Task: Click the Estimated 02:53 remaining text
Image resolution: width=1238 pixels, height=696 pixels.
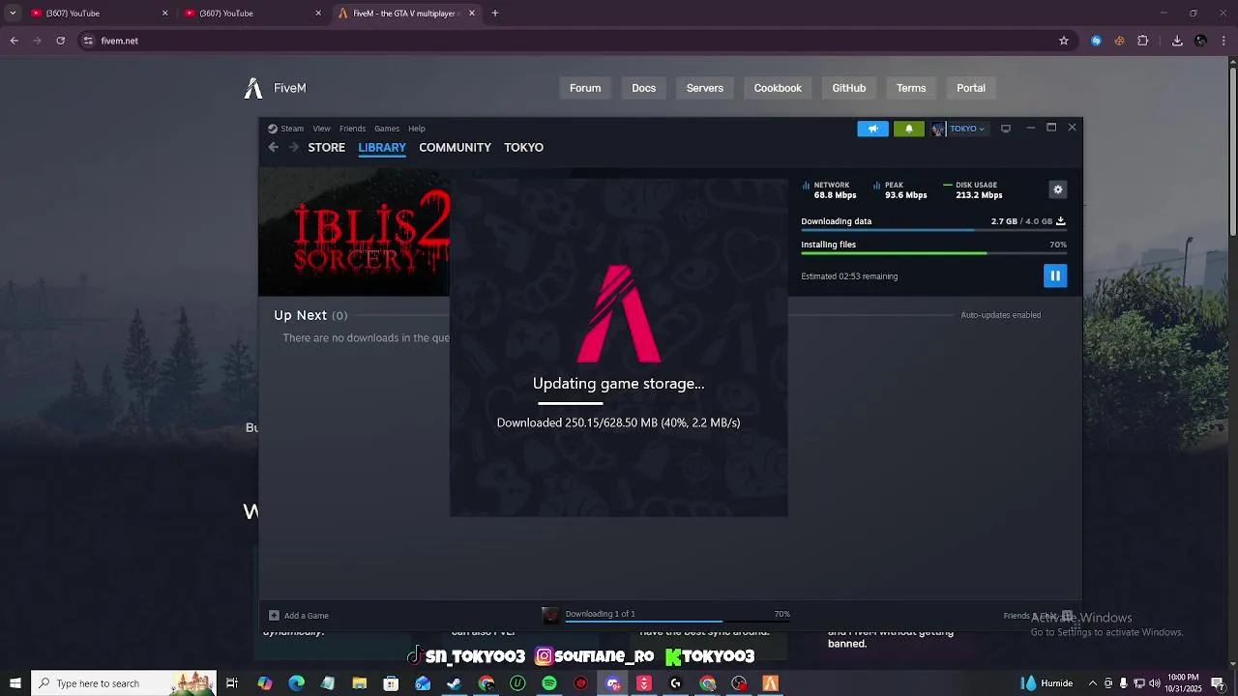Action: click(849, 276)
